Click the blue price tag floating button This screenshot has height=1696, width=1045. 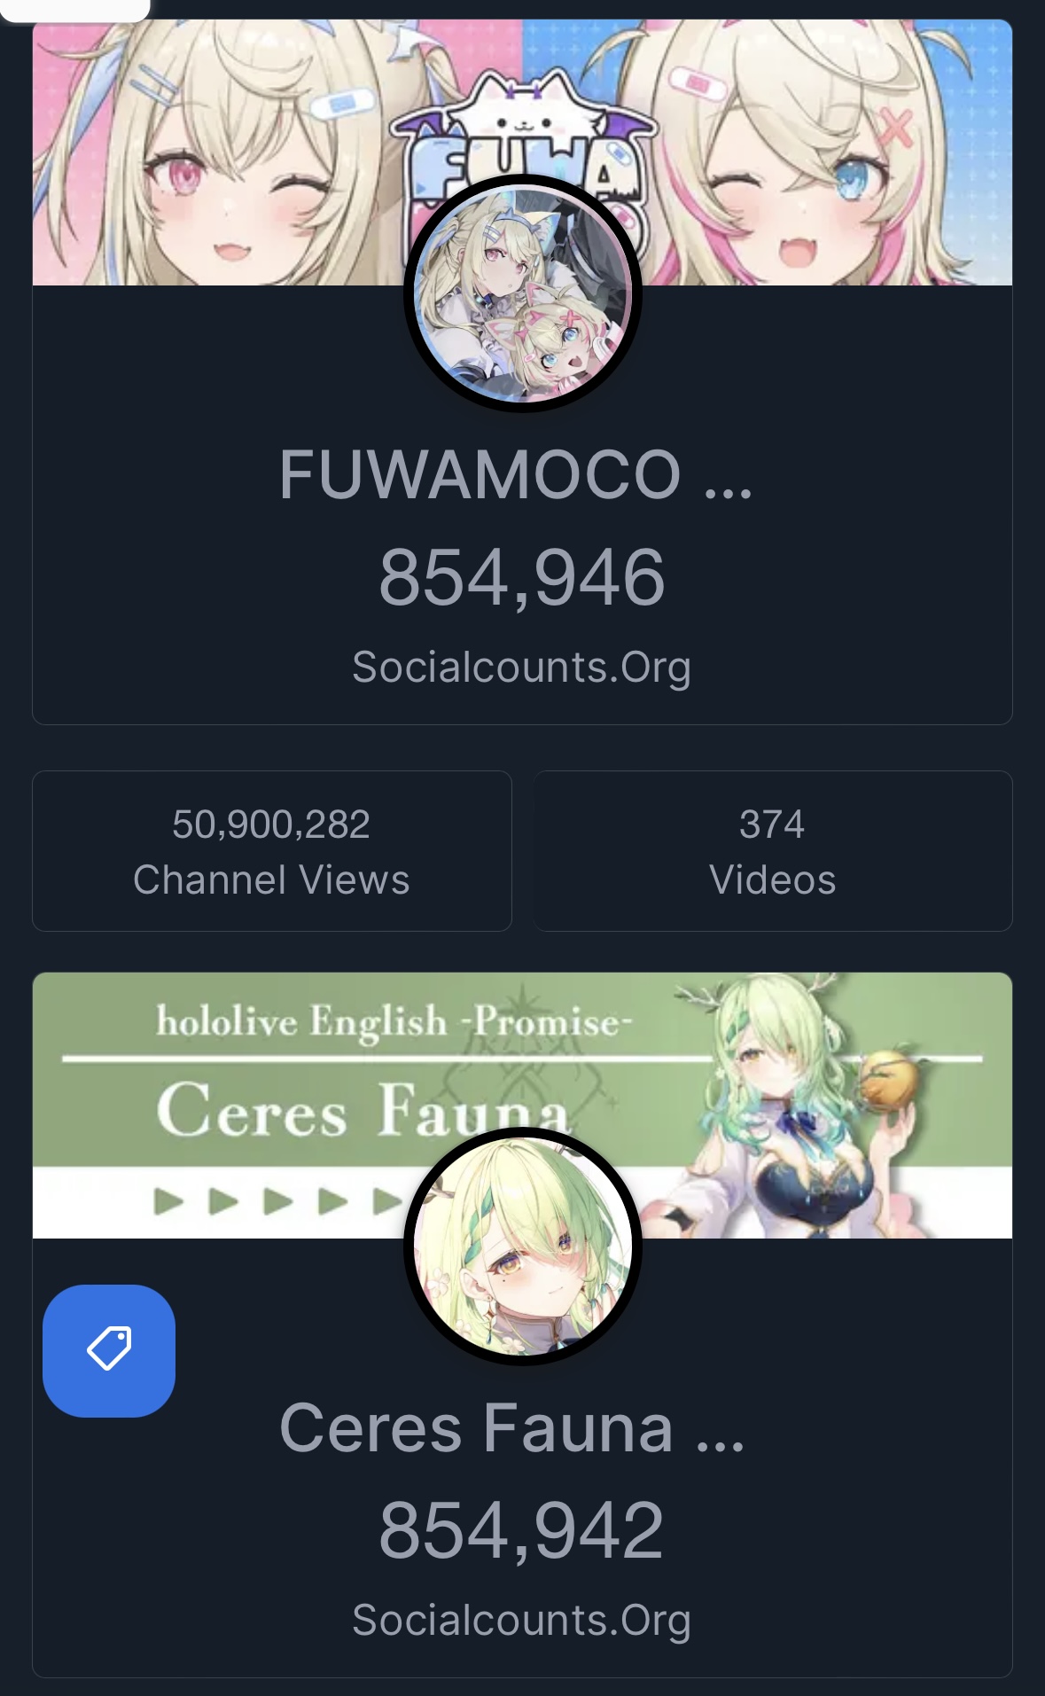[x=109, y=1350]
